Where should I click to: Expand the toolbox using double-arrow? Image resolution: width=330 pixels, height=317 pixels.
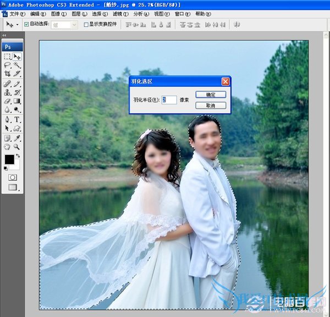click(4, 35)
